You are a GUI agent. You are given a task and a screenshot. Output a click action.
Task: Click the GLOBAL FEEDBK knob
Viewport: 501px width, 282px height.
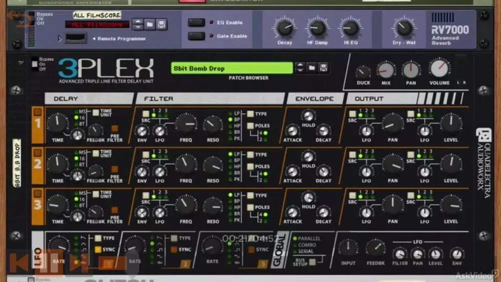click(376, 249)
